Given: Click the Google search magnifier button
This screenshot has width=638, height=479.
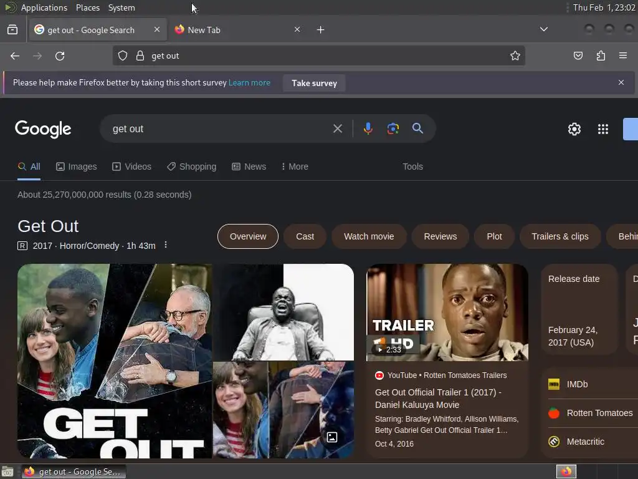Looking at the screenshot, I should (x=417, y=128).
